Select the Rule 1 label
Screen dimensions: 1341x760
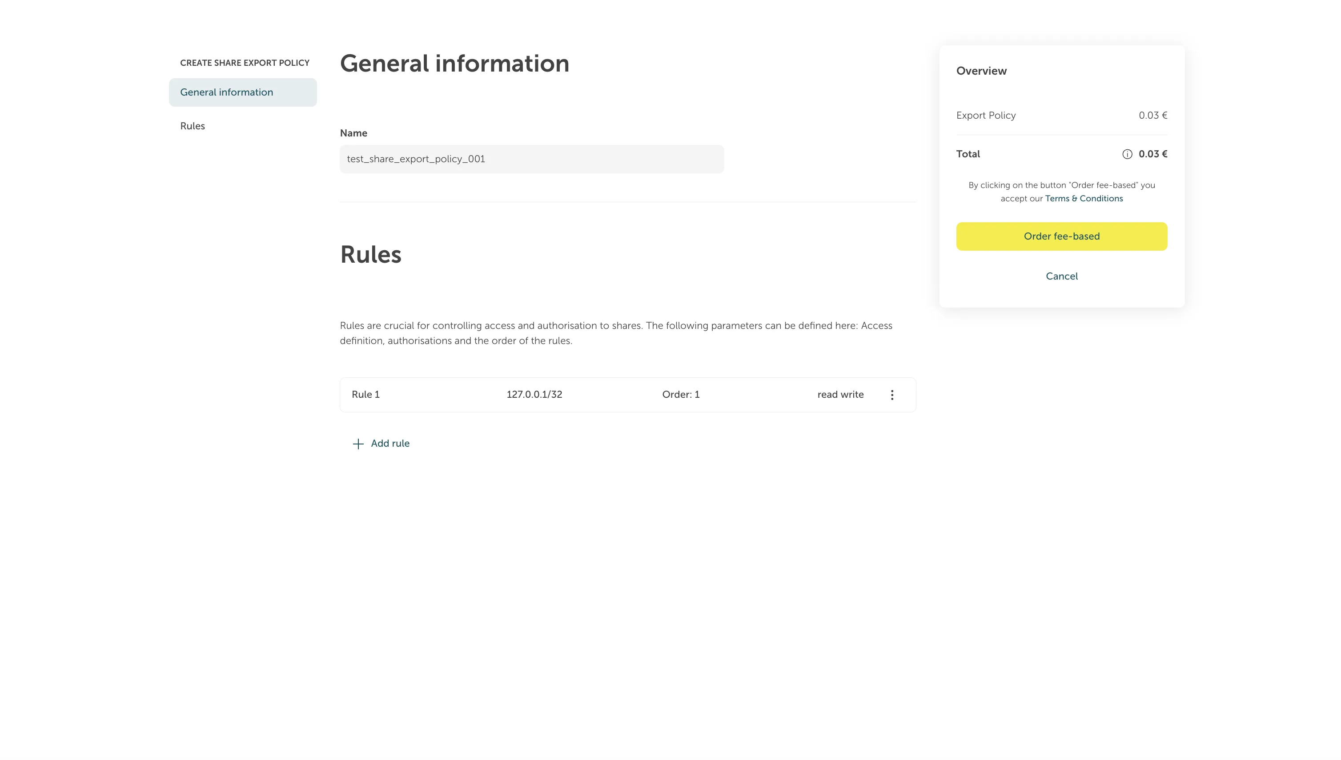[365, 395]
